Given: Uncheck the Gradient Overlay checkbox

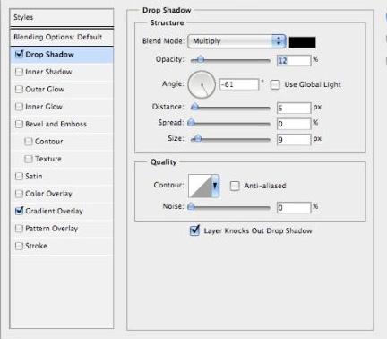Looking at the screenshot, I should 19,211.
